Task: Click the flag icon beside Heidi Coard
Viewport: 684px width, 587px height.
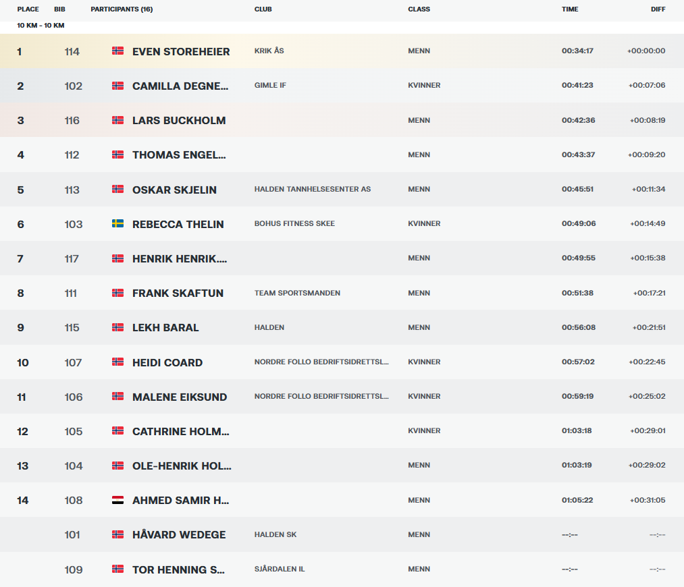Action: point(117,362)
